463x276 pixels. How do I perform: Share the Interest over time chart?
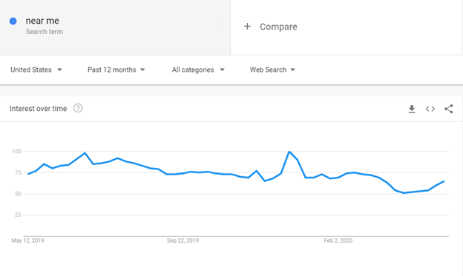[x=448, y=109]
